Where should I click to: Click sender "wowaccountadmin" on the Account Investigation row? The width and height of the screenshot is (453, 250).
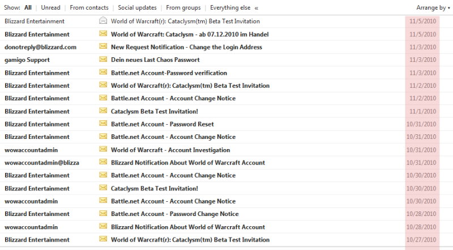coord(31,150)
